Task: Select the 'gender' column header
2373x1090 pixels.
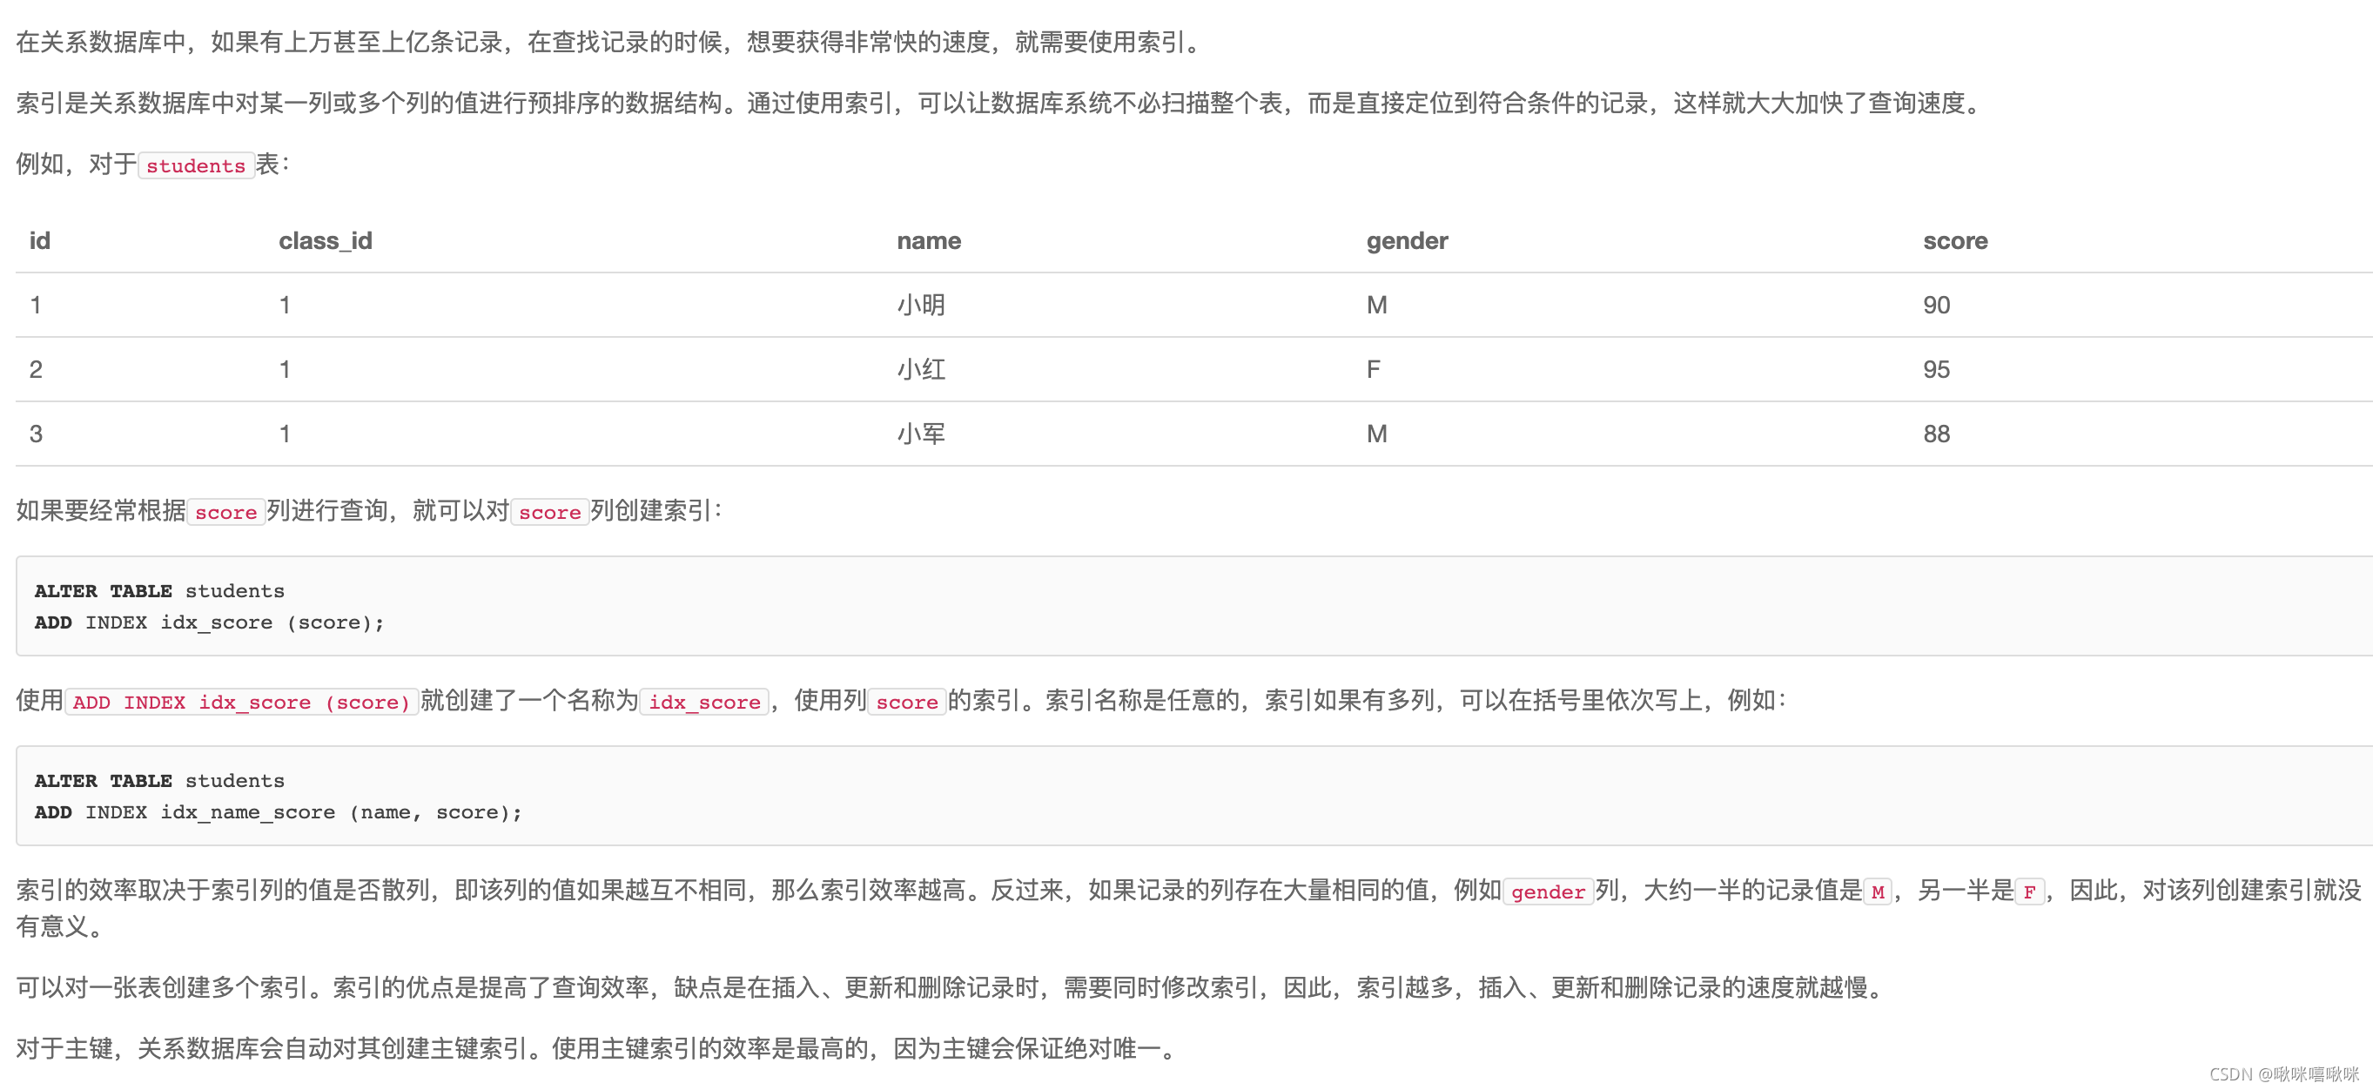Action: tap(1407, 241)
